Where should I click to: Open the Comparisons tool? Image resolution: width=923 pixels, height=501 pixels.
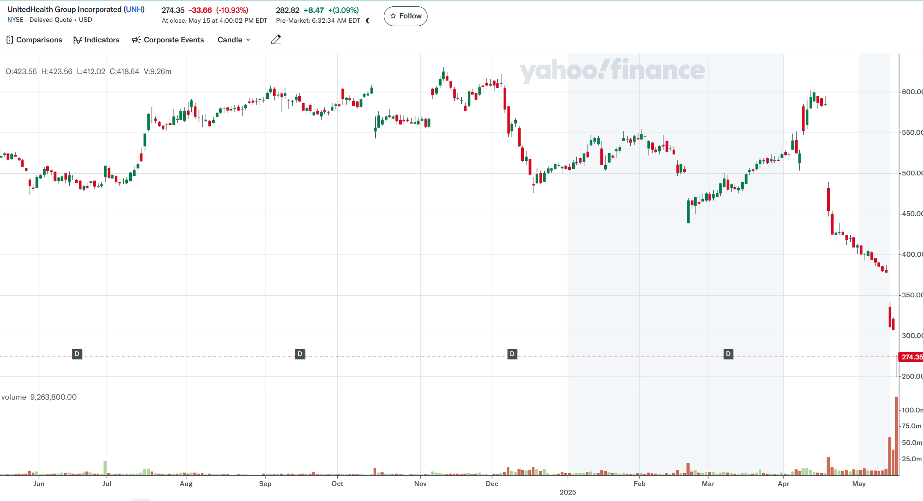(x=34, y=40)
